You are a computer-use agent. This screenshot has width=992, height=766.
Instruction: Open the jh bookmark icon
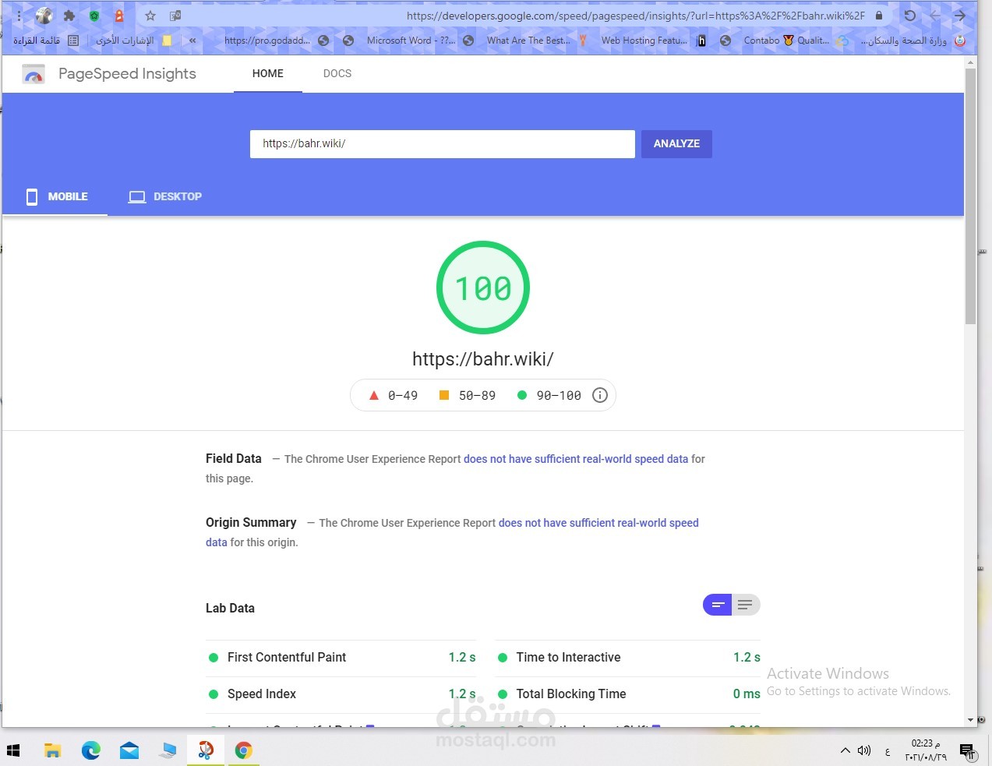tap(701, 41)
